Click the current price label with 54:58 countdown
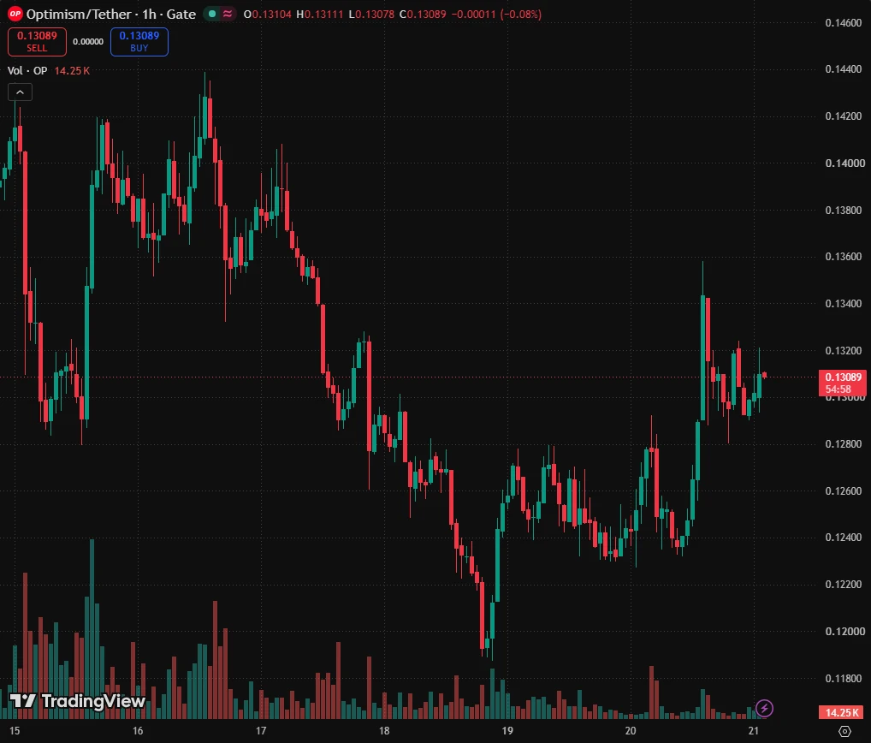 point(843,383)
